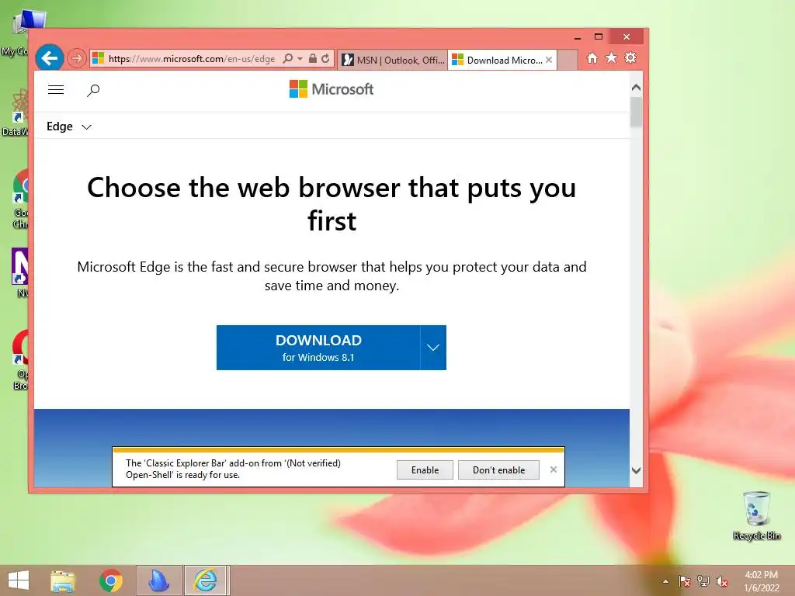Click the scrollbar up arrow
Screen dimensions: 795x596
[636, 88]
